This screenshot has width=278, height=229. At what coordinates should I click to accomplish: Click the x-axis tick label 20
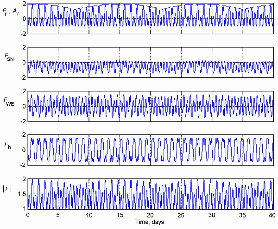(x=150, y=216)
